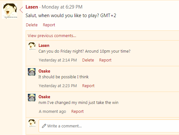
Task: Delete the main post by Lasen
Action: tap(32, 25)
